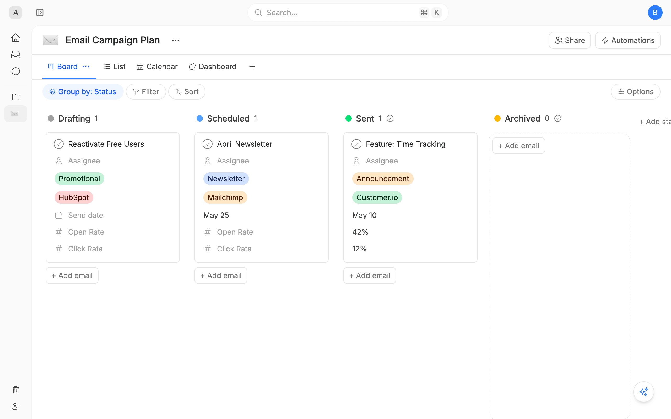Click the invite member icon in sidebar
This screenshot has width=671, height=419.
[x=16, y=406]
